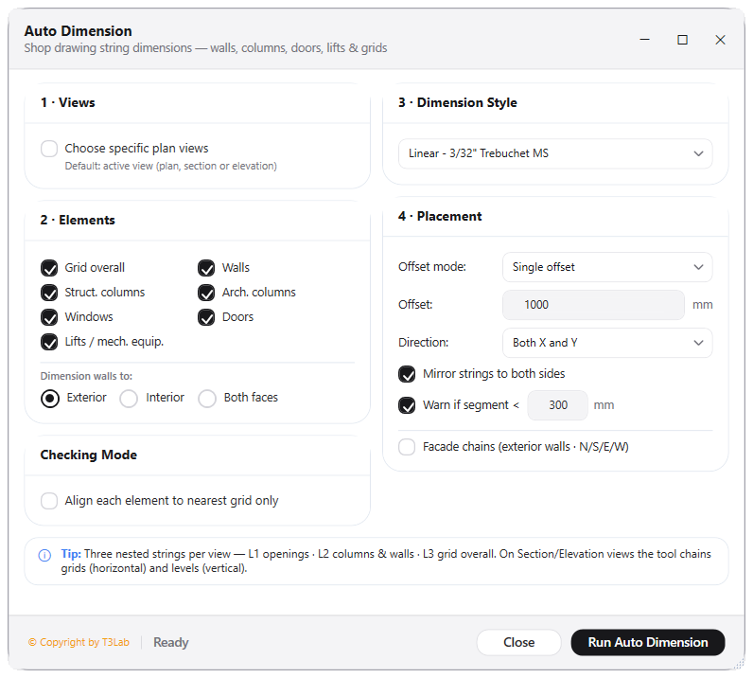
Task: Toggle the Walls checkbox
Action: point(206,268)
